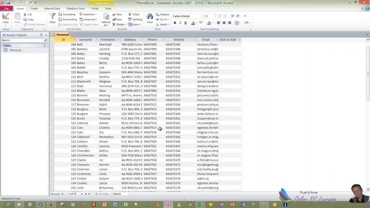The height and width of the screenshot is (208, 370).
Task: Open the More records dropdown
Action: pyautogui.click(x=135, y=24)
